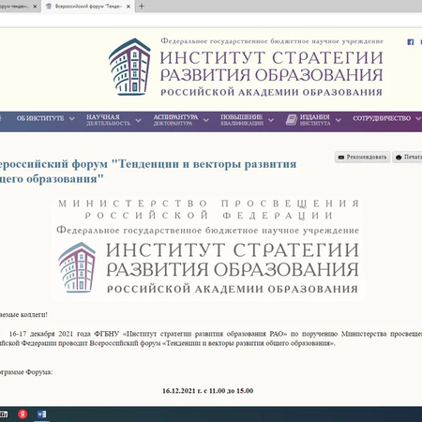The height and width of the screenshot is (422, 422).
Task: Expand chevron next to ПОВЫШЕНИЕ КВАЛИФИКАЦИИ
Action: [x=271, y=120]
